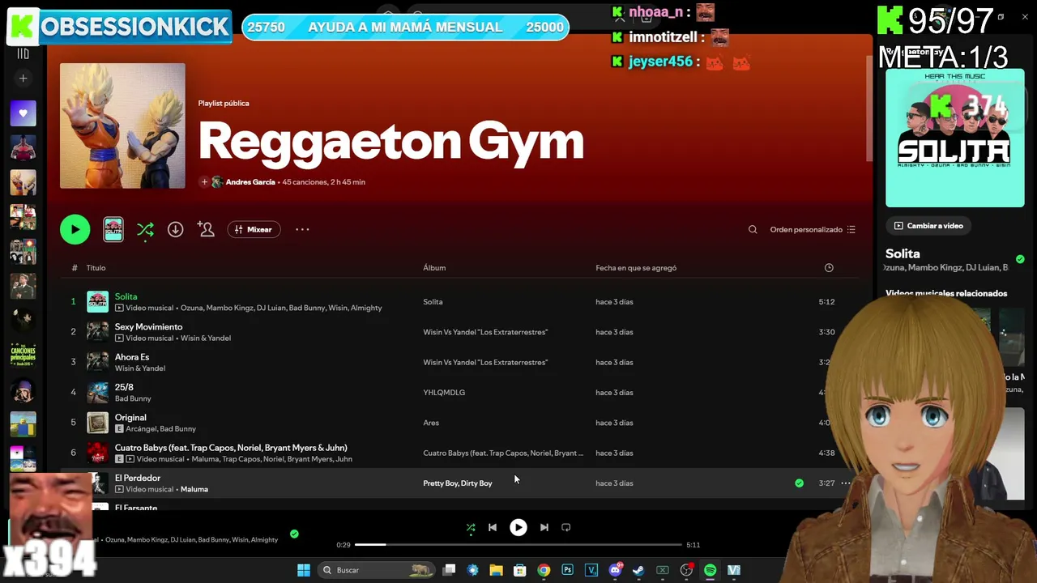Select the Original track by Arcángel
This screenshot has height=583, width=1037.
(130, 418)
